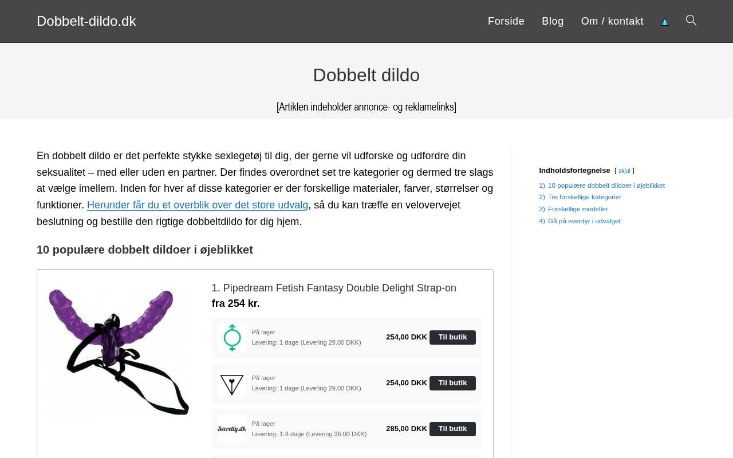Click the Pipedream Fetish Fantasy product title
The width and height of the screenshot is (733, 458).
[334, 288]
